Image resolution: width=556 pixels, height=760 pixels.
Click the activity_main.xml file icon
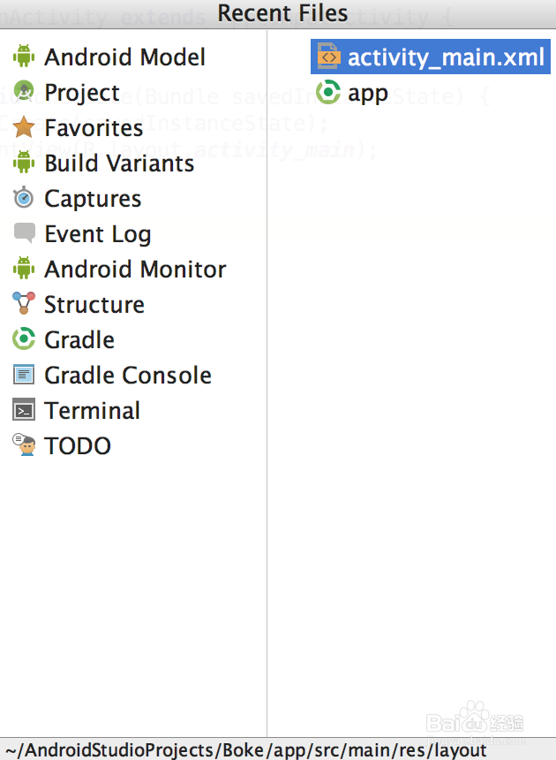click(327, 57)
